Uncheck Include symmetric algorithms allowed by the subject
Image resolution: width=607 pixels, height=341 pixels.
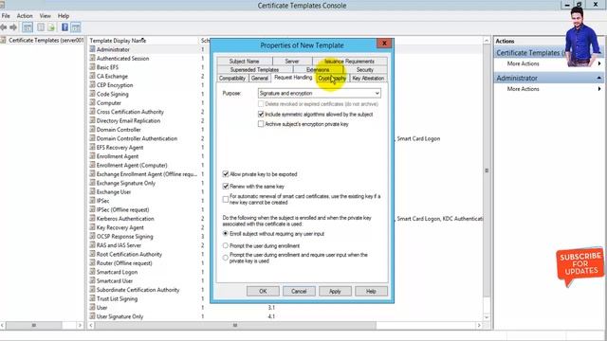(261, 114)
